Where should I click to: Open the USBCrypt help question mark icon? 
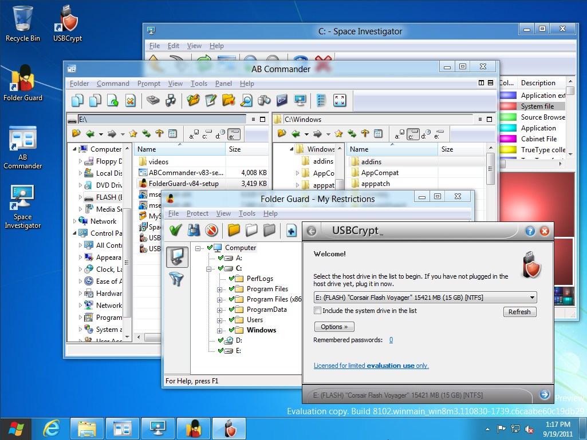(x=530, y=231)
